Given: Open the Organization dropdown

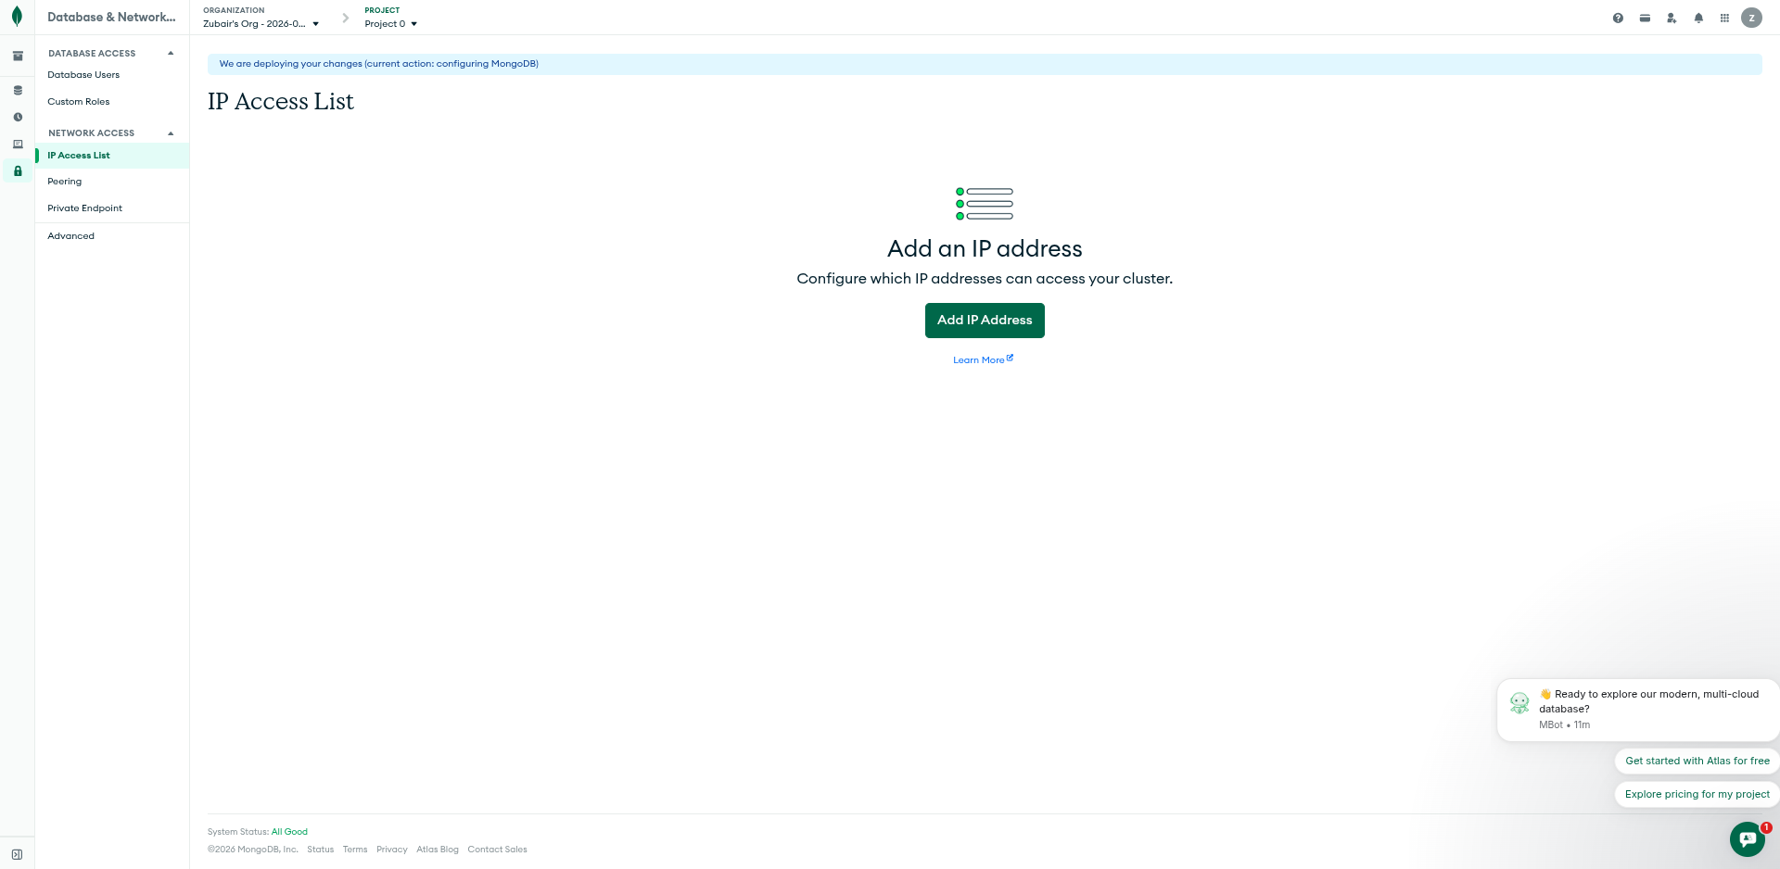Looking at the screenshot, I should pos(261,24).
